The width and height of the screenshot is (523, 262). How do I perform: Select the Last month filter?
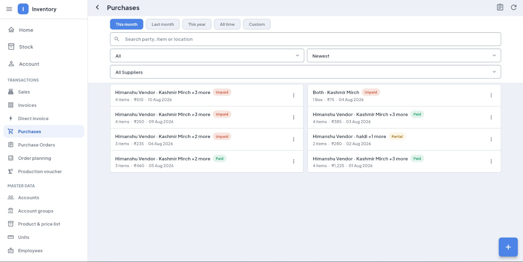pyautogui.click(x=163, y=24)
